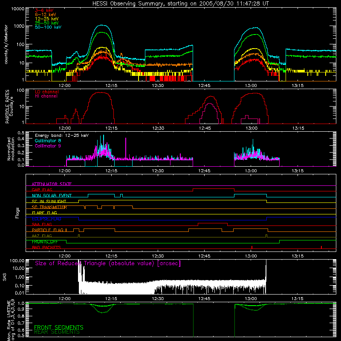The image size is (341, 341).
Task: Click the REAR SEGMENTS legend label
Action: click(x=57, y=332)
